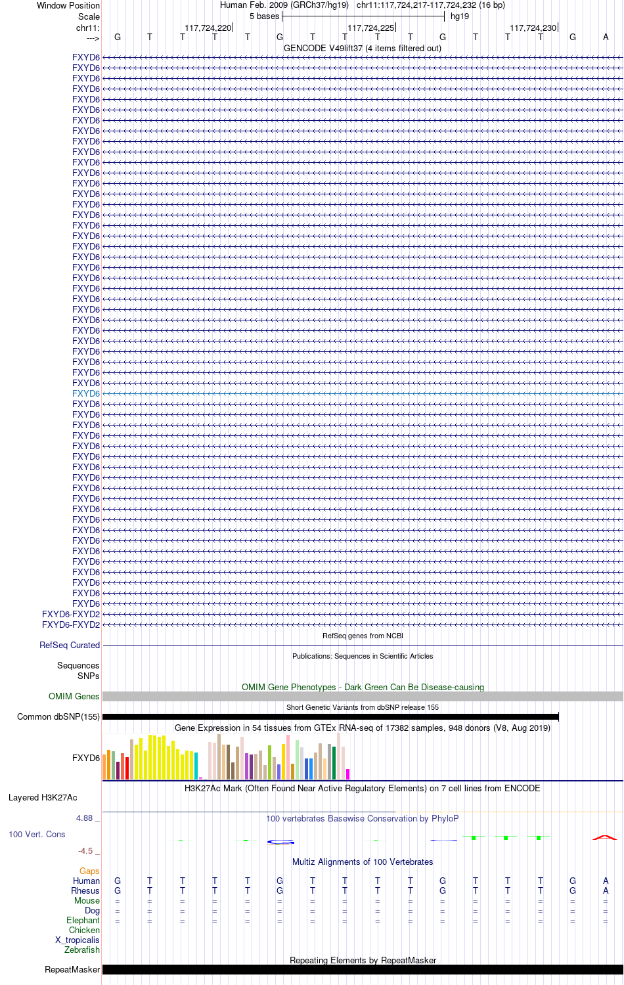The image size is (624, 985).
Task: Click the 'RefSeq genes from NCBI' title
Action: tap(363, 636)
